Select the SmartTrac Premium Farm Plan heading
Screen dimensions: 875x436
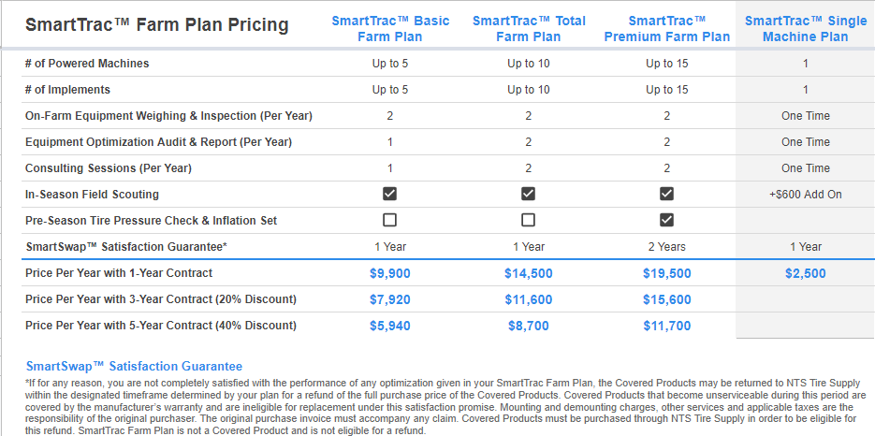[x=667, y=29]
